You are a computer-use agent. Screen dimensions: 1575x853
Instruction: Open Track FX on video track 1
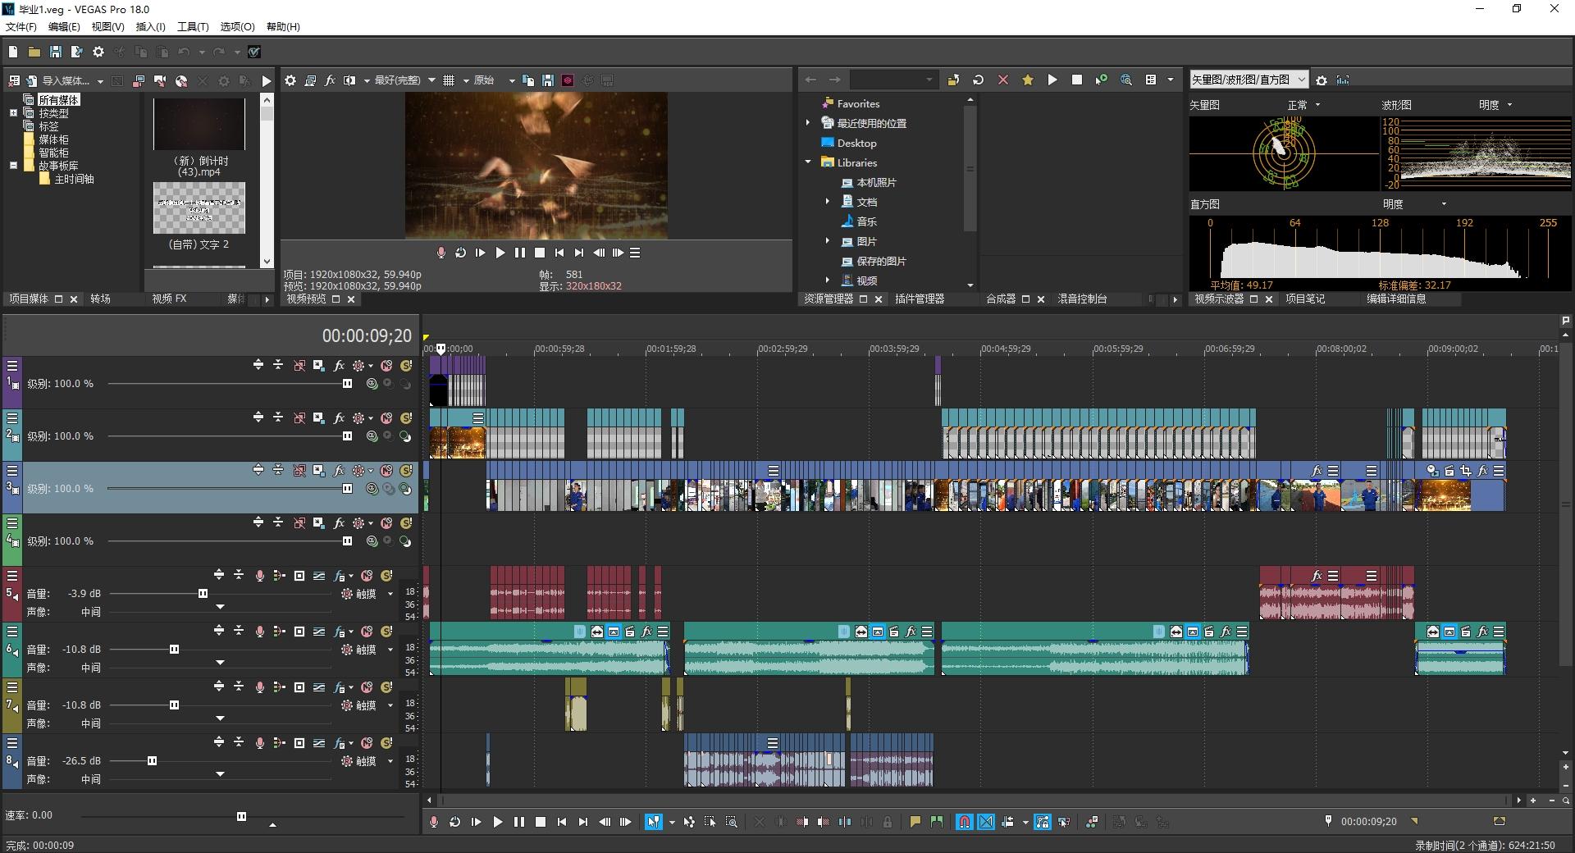339,366
